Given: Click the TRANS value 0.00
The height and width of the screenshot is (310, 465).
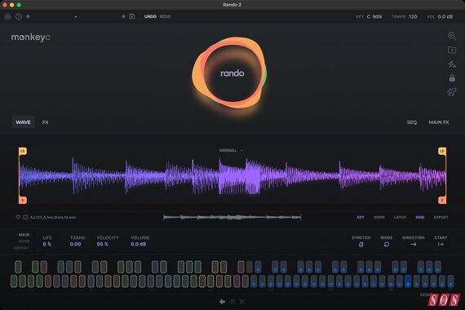Looking at the screenshot, I should point(75,244).
